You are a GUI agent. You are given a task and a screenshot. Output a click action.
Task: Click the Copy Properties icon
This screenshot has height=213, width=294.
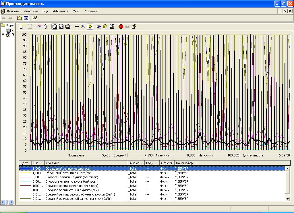click(99, 27)
